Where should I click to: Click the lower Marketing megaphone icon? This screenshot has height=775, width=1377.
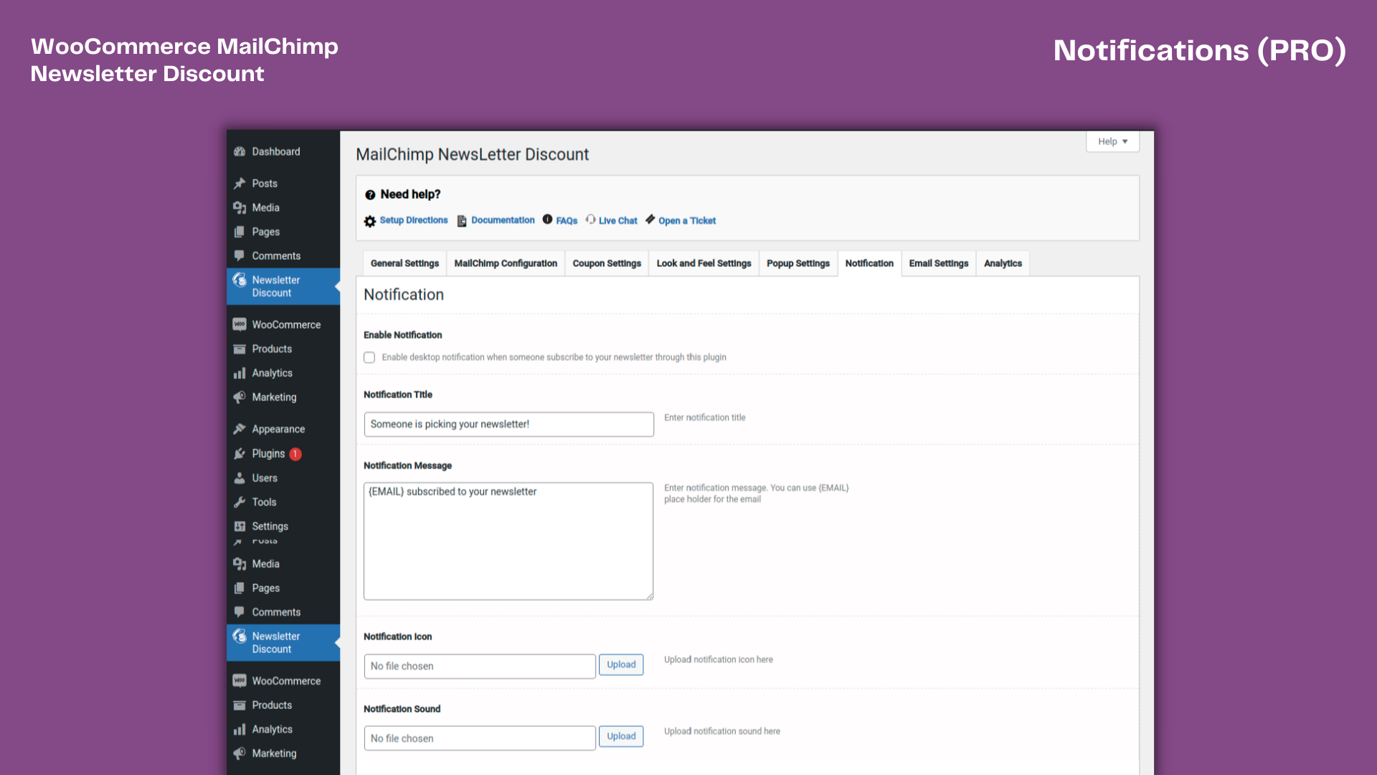240,753
